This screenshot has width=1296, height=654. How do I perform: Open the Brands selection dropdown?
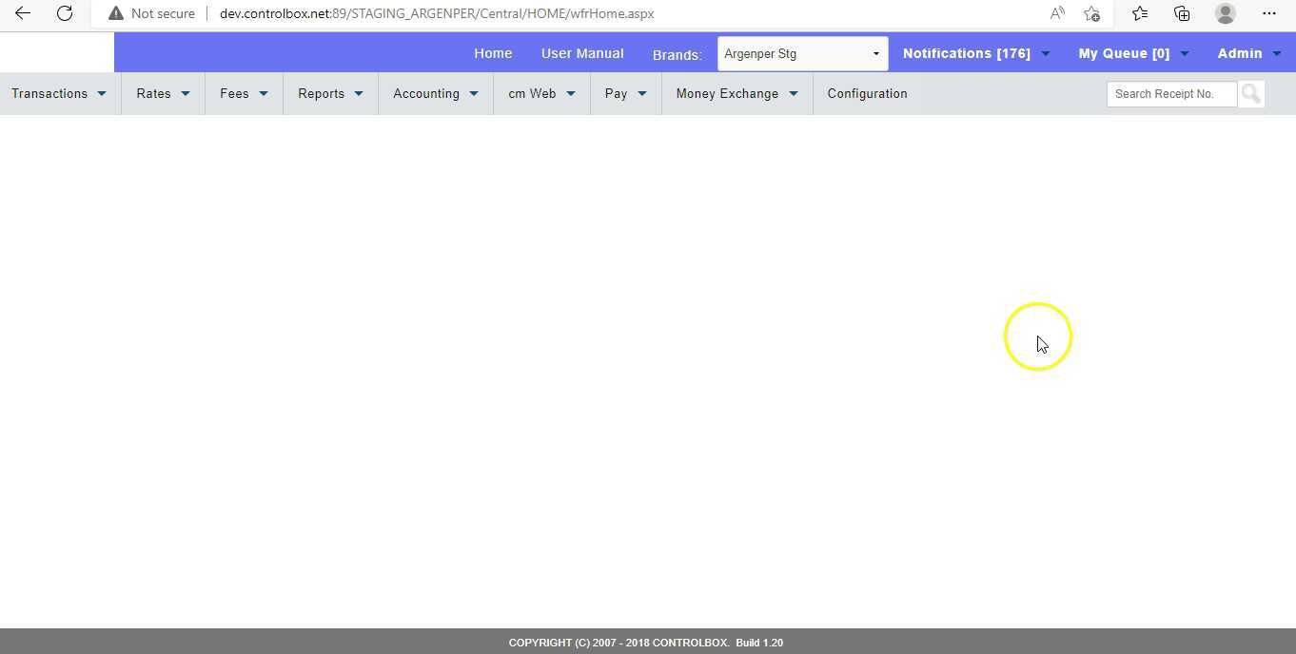point(874,53)
